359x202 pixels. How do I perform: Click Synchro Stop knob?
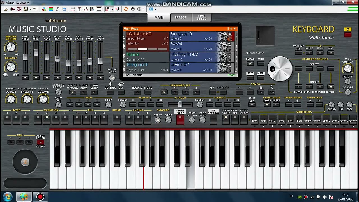tap(169, 120)
